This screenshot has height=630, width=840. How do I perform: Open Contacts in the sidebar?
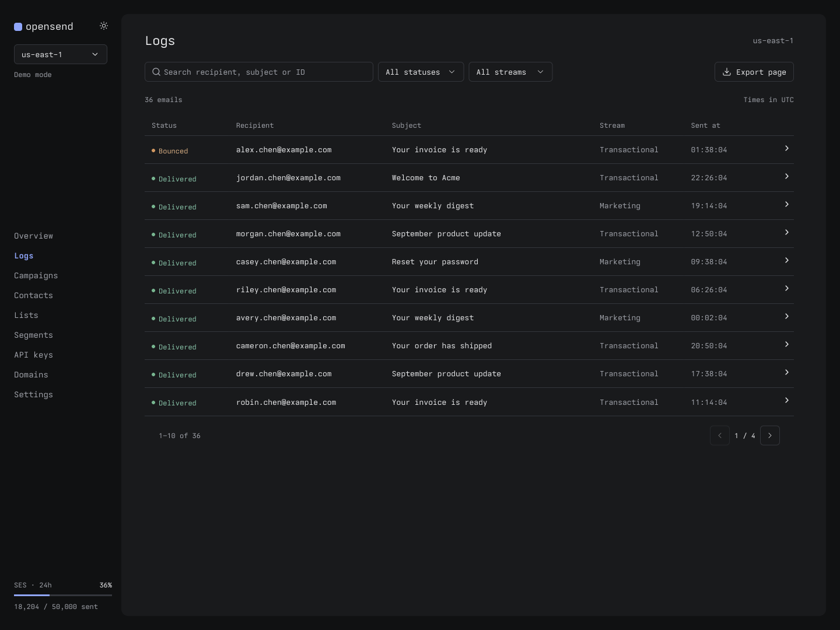pyautogui.click(x=33, y=295)
